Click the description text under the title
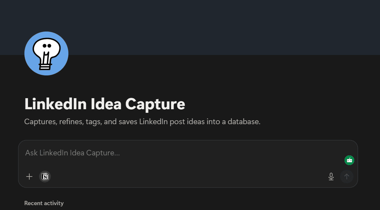 pyautogui.click(x=142, y=122)
